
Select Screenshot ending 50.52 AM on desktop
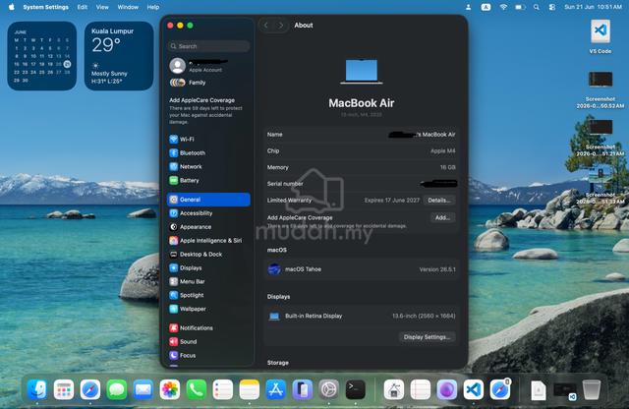[600, 89]
